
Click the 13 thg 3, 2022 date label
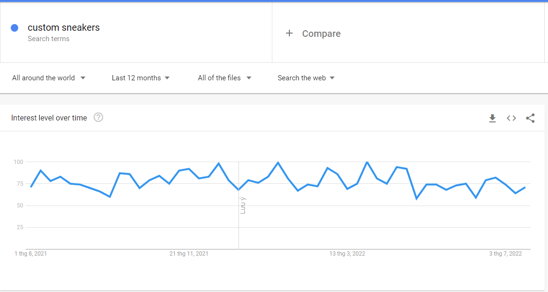click(347, 254)
